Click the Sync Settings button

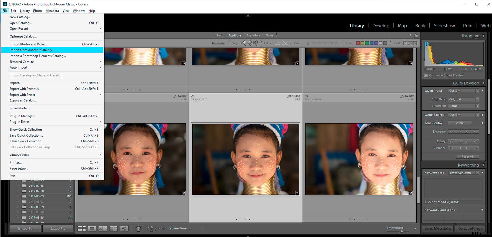pos(470,228)
